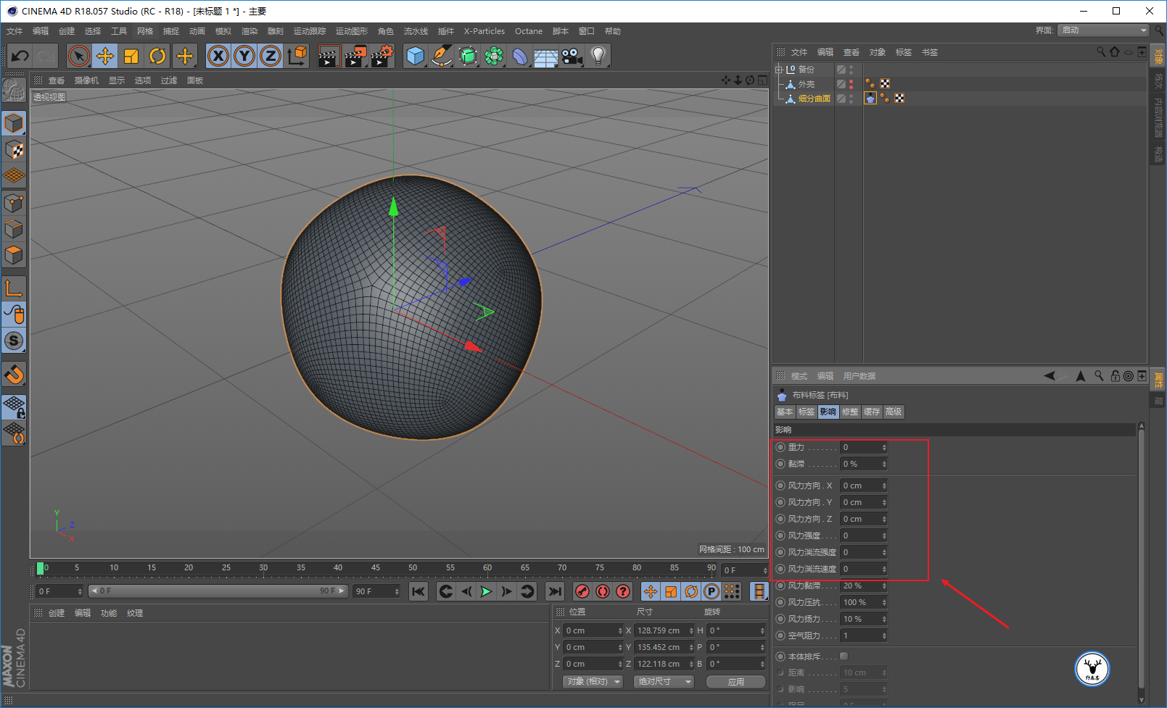1167x708 pixels.
Task: Add the Subdivision Surface generator
Action: point(468,56)
